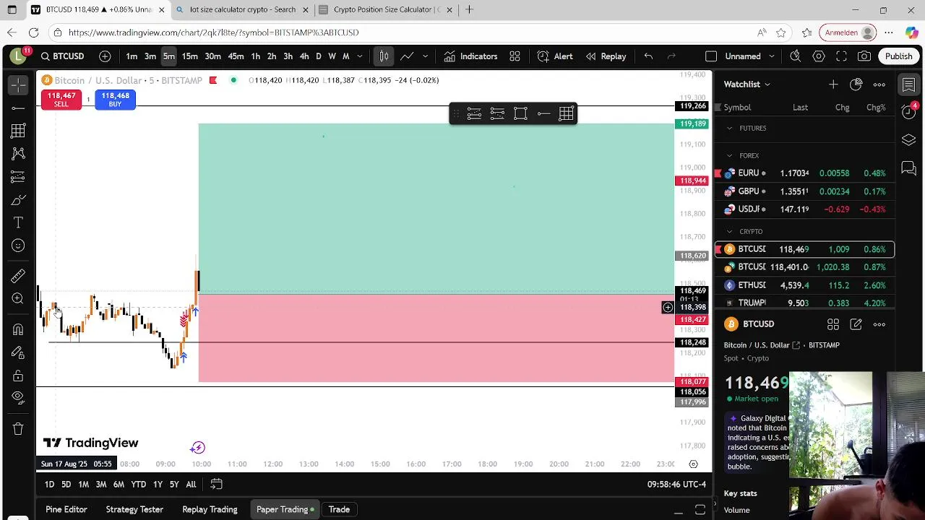Click the red SELL 118,467 button
Viewport: 925px width, 520px height.
point(61,100)
